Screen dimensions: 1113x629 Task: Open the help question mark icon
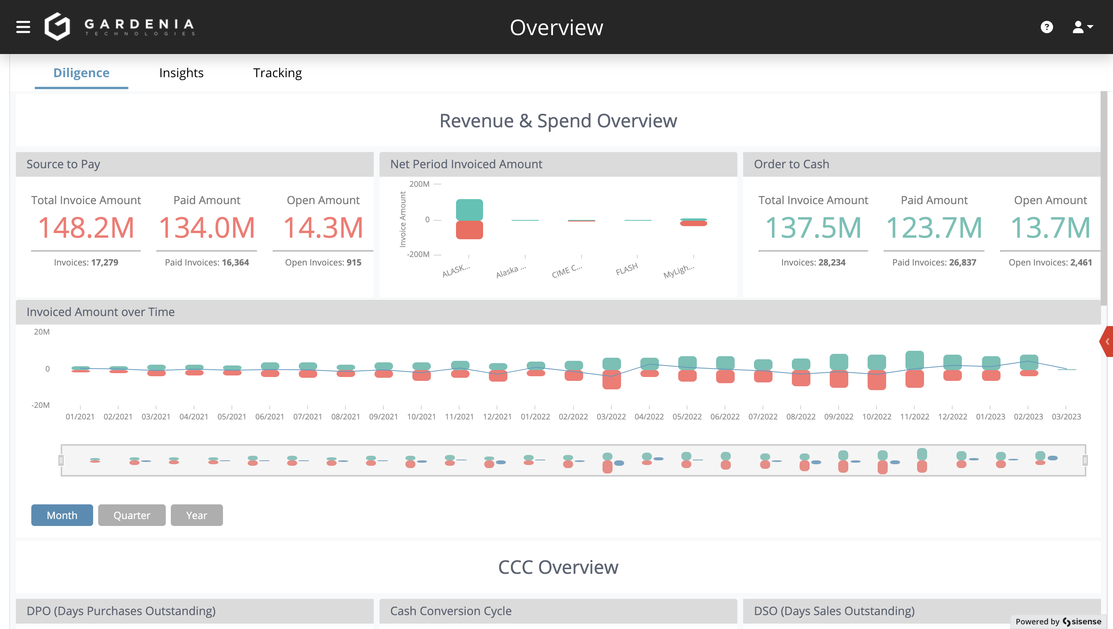coord(1047,27)
